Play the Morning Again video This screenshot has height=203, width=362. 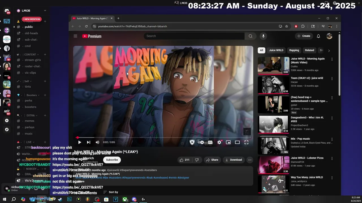pos(79,142)
